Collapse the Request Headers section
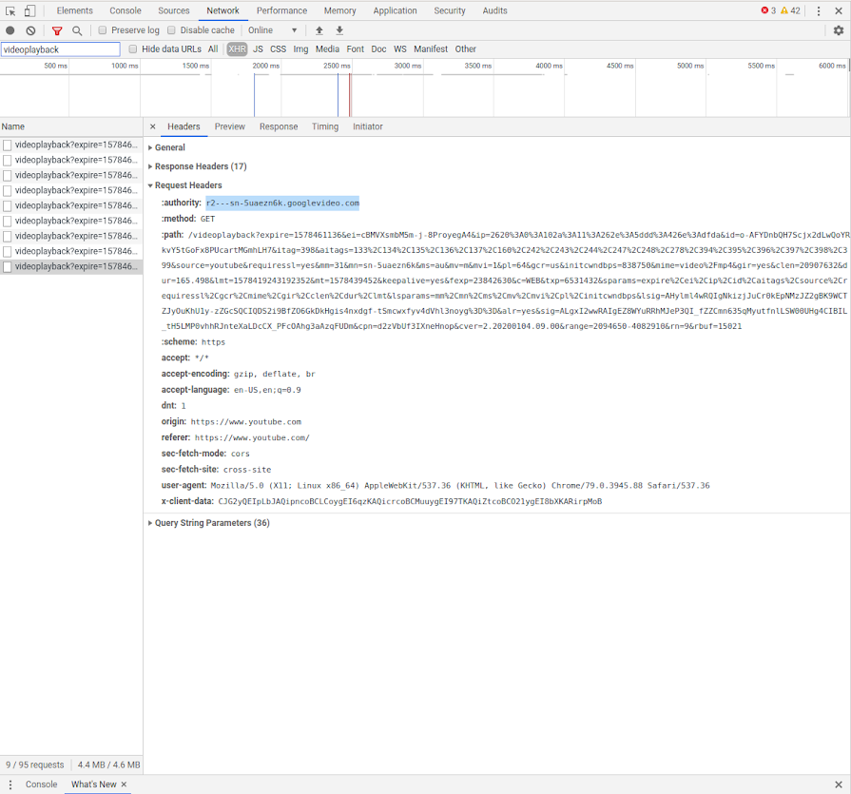851x794 pixels. (x=184, y=185)
